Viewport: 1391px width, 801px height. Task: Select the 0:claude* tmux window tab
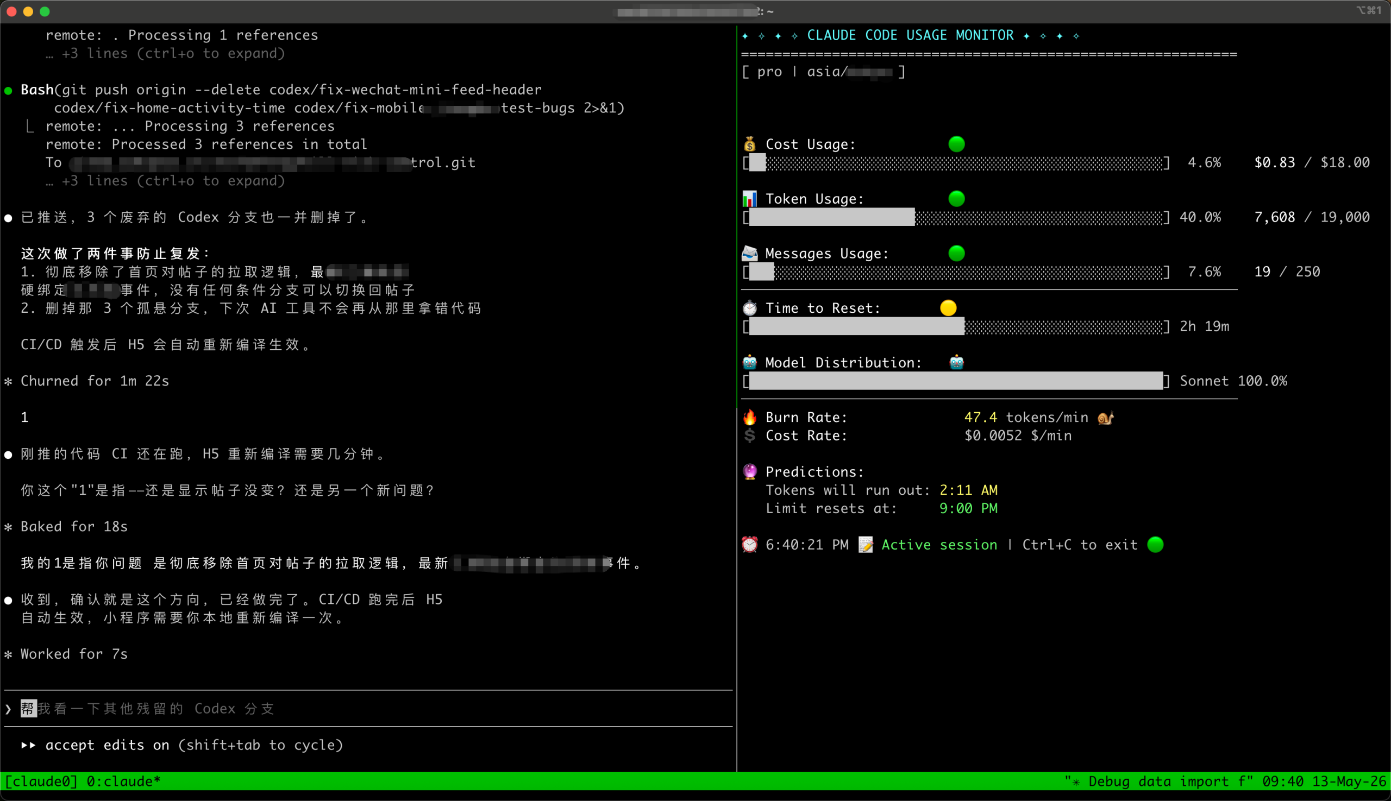(123, 782)
